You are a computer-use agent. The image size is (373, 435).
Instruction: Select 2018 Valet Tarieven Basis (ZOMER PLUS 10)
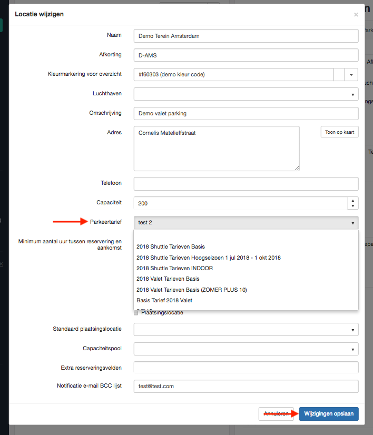(246, 290)
